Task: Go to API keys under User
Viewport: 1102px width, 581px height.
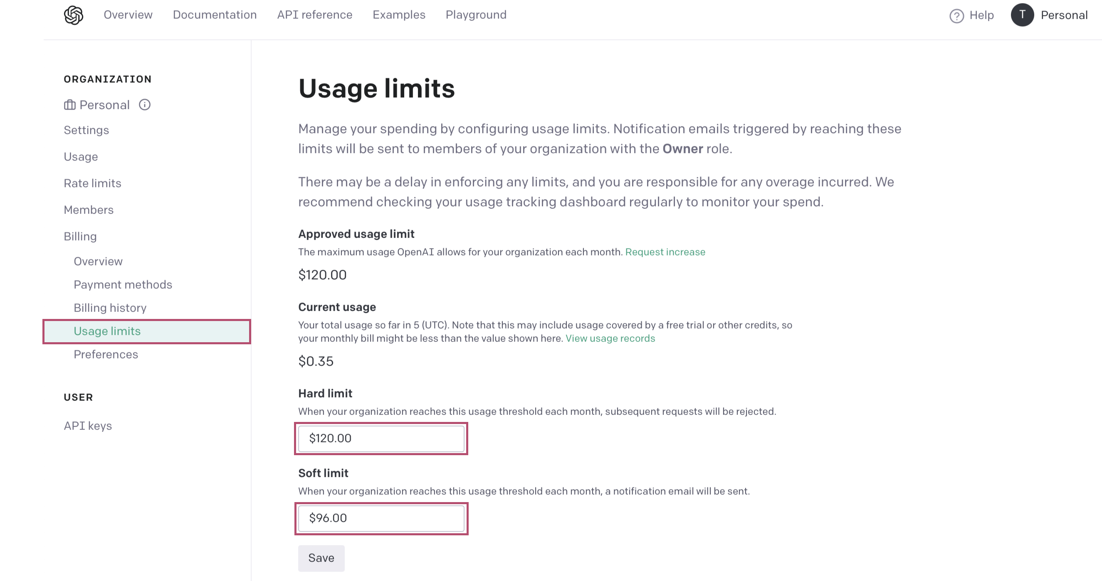Action: point(88,426)
